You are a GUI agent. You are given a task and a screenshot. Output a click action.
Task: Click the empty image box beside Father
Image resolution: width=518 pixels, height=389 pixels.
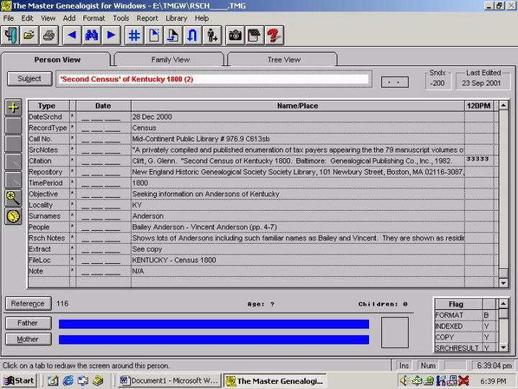tap(395, 332)
